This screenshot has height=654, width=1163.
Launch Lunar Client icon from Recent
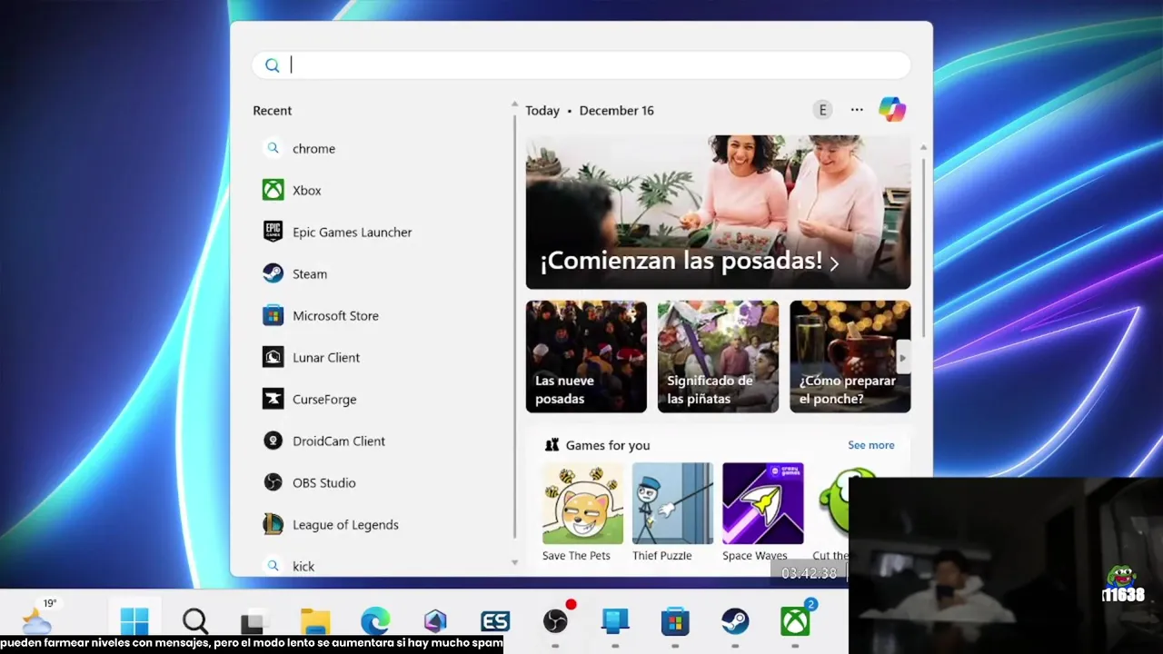point(273,357)
